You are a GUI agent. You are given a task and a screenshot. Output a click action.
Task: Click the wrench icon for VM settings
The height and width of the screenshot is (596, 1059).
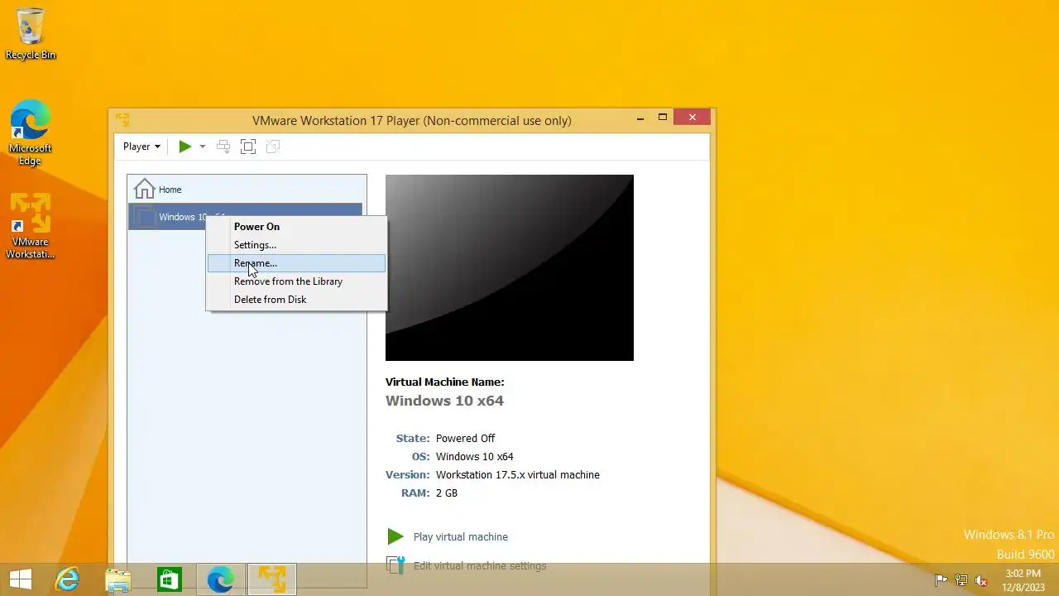pyautogui.click(x=395, y=565)
